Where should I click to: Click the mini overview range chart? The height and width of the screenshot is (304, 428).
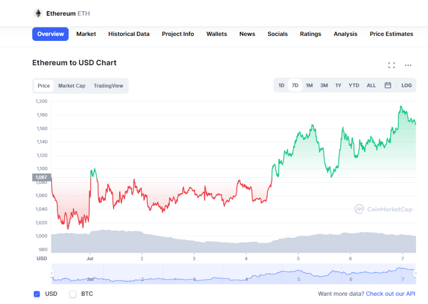click(x=234, y=274)
